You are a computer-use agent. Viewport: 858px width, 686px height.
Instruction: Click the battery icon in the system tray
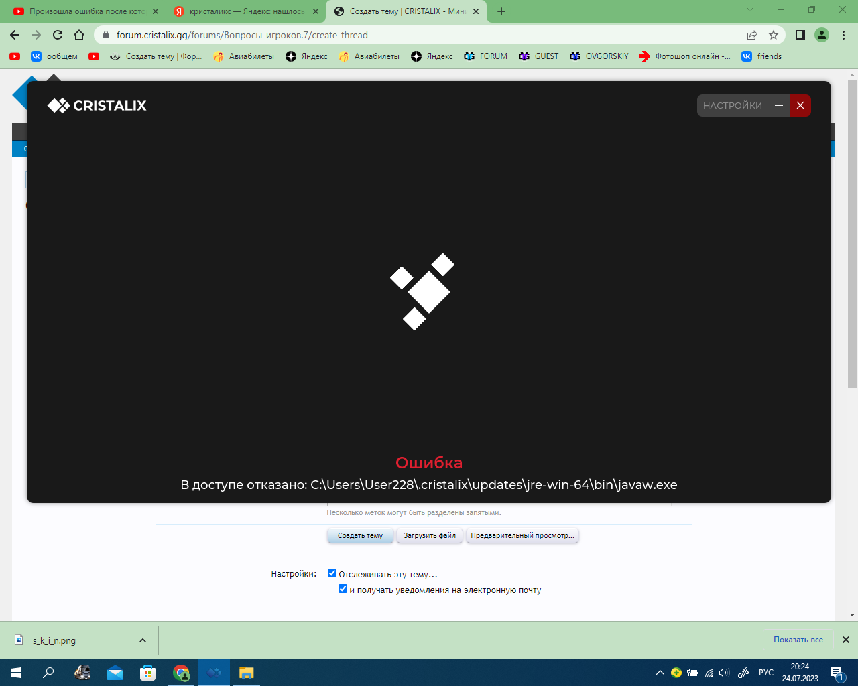tap(692, 673)
